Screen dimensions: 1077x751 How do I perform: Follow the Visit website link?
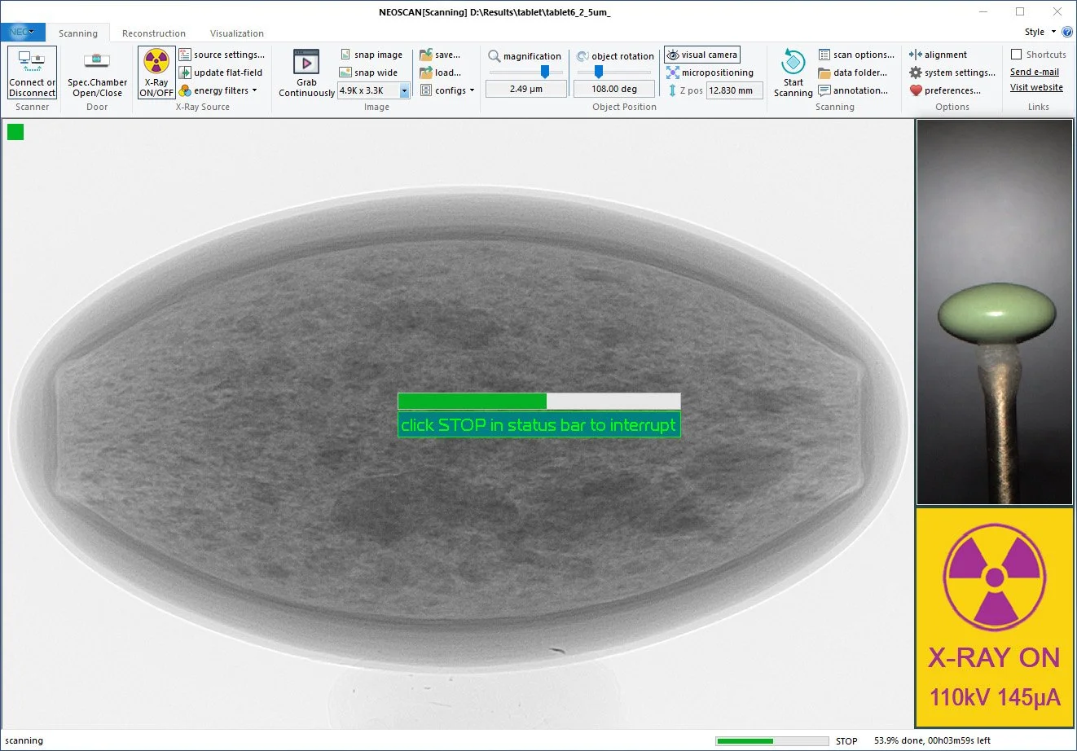(x=1036, y=87)
